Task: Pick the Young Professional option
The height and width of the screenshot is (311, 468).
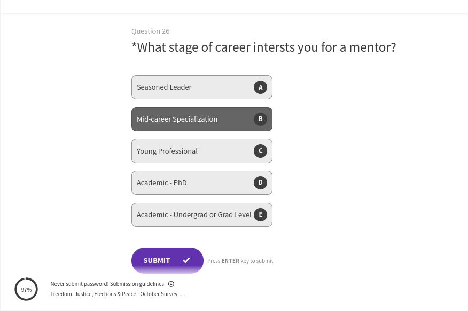Action: coord(192,151)
